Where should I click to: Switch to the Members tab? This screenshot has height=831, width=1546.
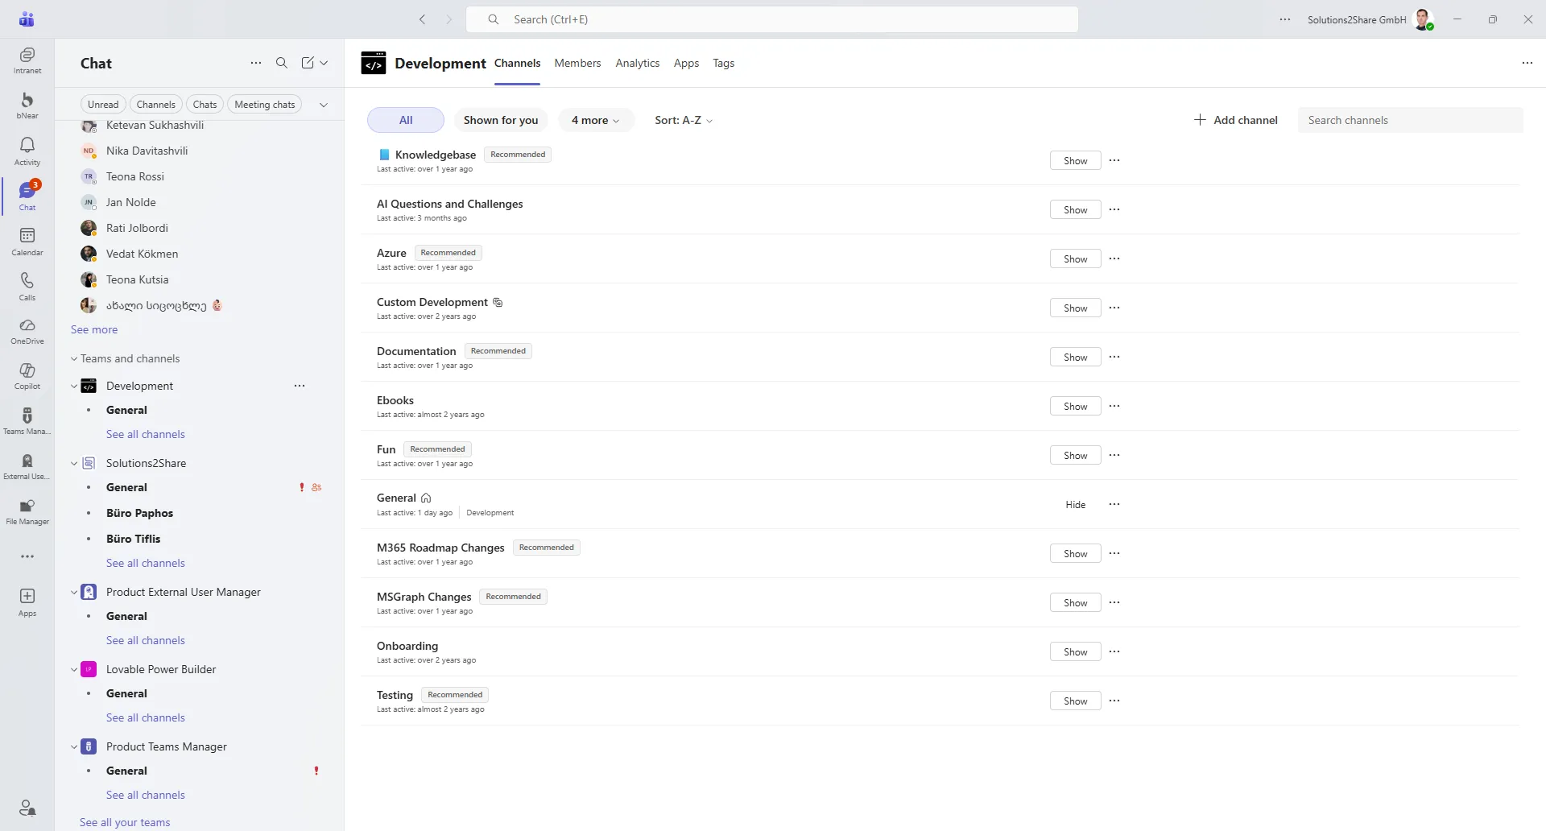pyautogui.click(x=577, y=63)
